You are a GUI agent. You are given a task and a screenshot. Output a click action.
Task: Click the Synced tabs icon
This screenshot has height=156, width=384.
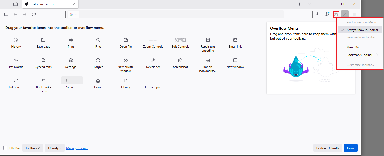[43, 60]
